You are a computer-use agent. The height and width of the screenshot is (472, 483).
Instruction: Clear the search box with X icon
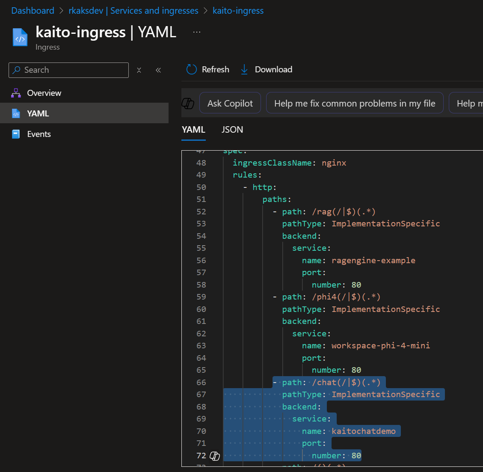coord(139,70)
